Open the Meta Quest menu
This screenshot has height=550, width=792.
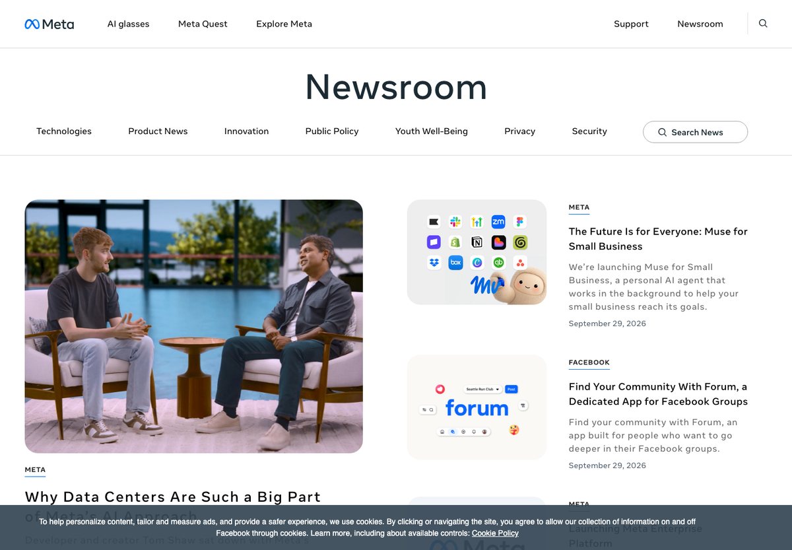pyautogui.click(x=203, y=24)
